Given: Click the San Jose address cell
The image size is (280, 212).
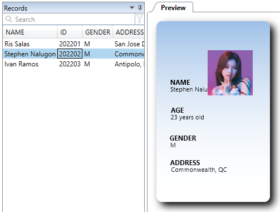Looking at the screenshot, I should point(129,44).
